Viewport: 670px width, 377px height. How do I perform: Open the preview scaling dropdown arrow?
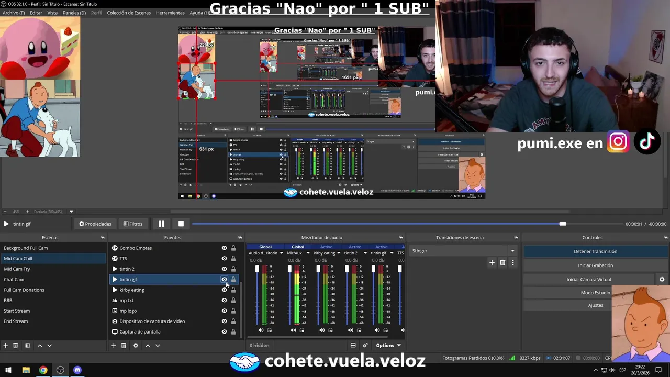(71, 212)
